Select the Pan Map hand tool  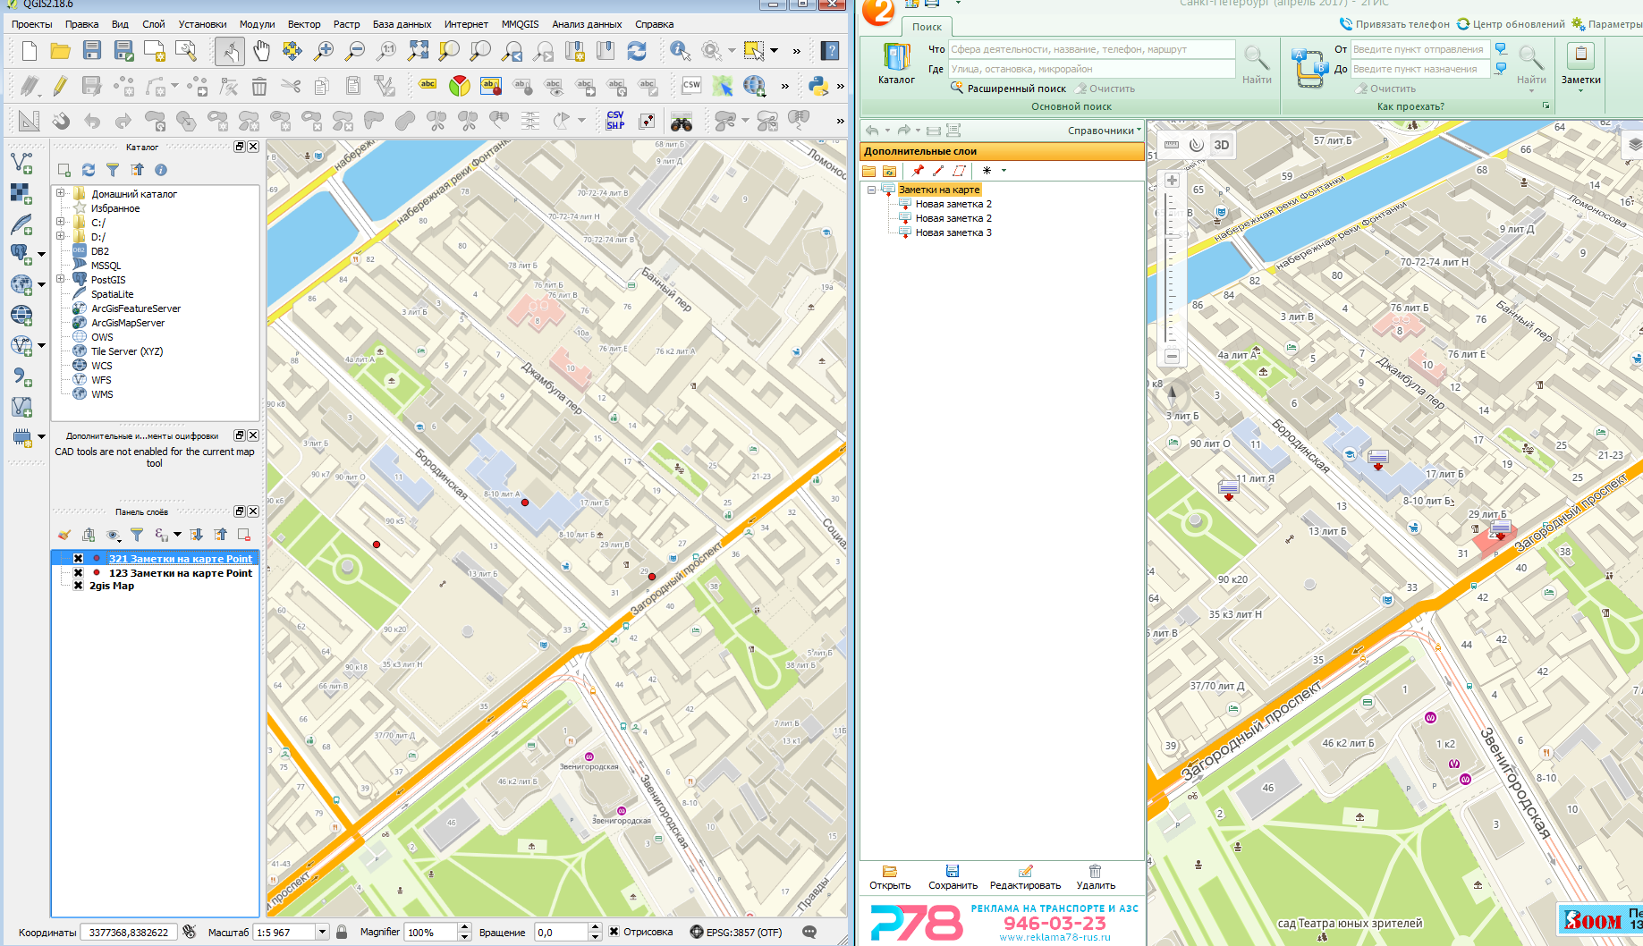[x=261, y=51]
